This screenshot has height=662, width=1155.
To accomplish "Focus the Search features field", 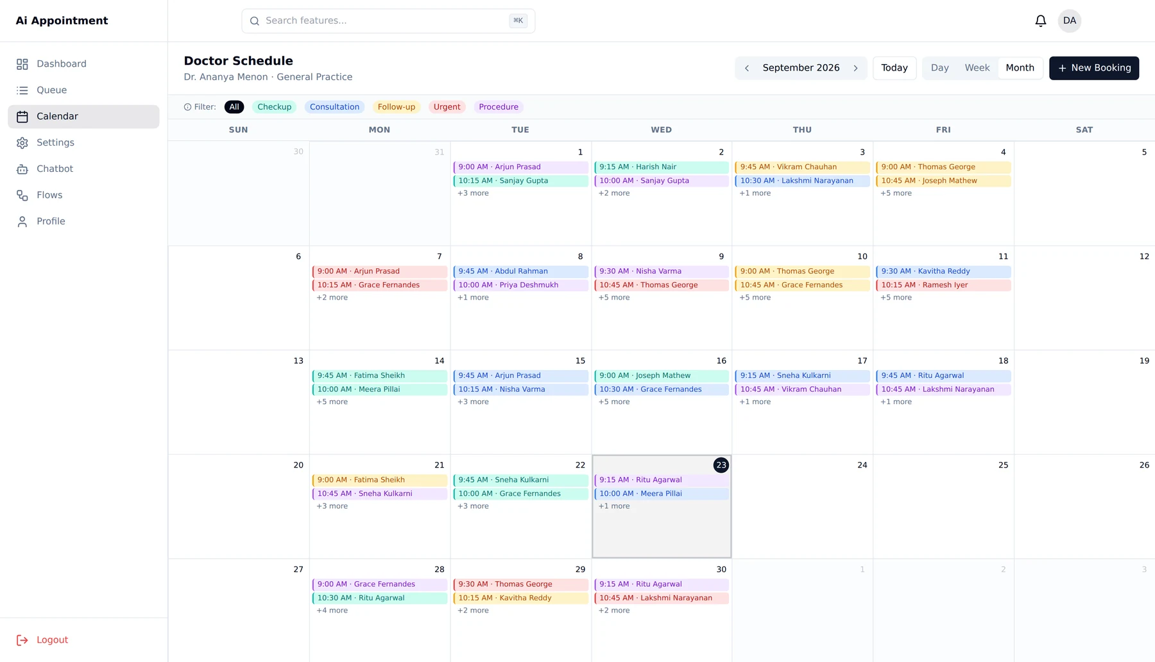I will (x=388, y=21).
